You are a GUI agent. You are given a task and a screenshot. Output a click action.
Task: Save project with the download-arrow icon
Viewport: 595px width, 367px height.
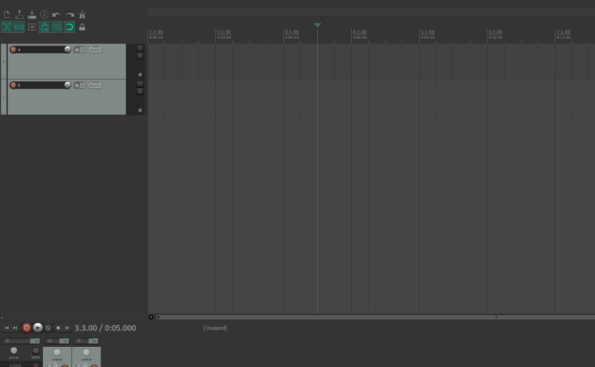click(32, 14)
